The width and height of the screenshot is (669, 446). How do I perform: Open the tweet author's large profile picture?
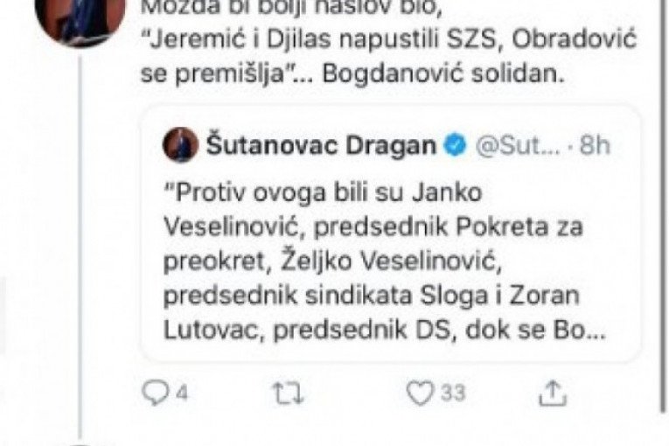pyautogui.click(x=80, y=21)
